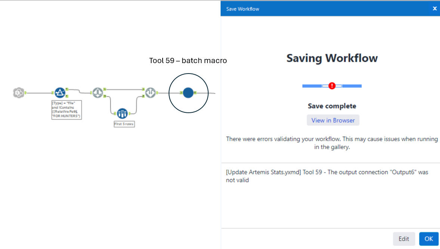Select Tool 59, the batch macro

[188, 93]
